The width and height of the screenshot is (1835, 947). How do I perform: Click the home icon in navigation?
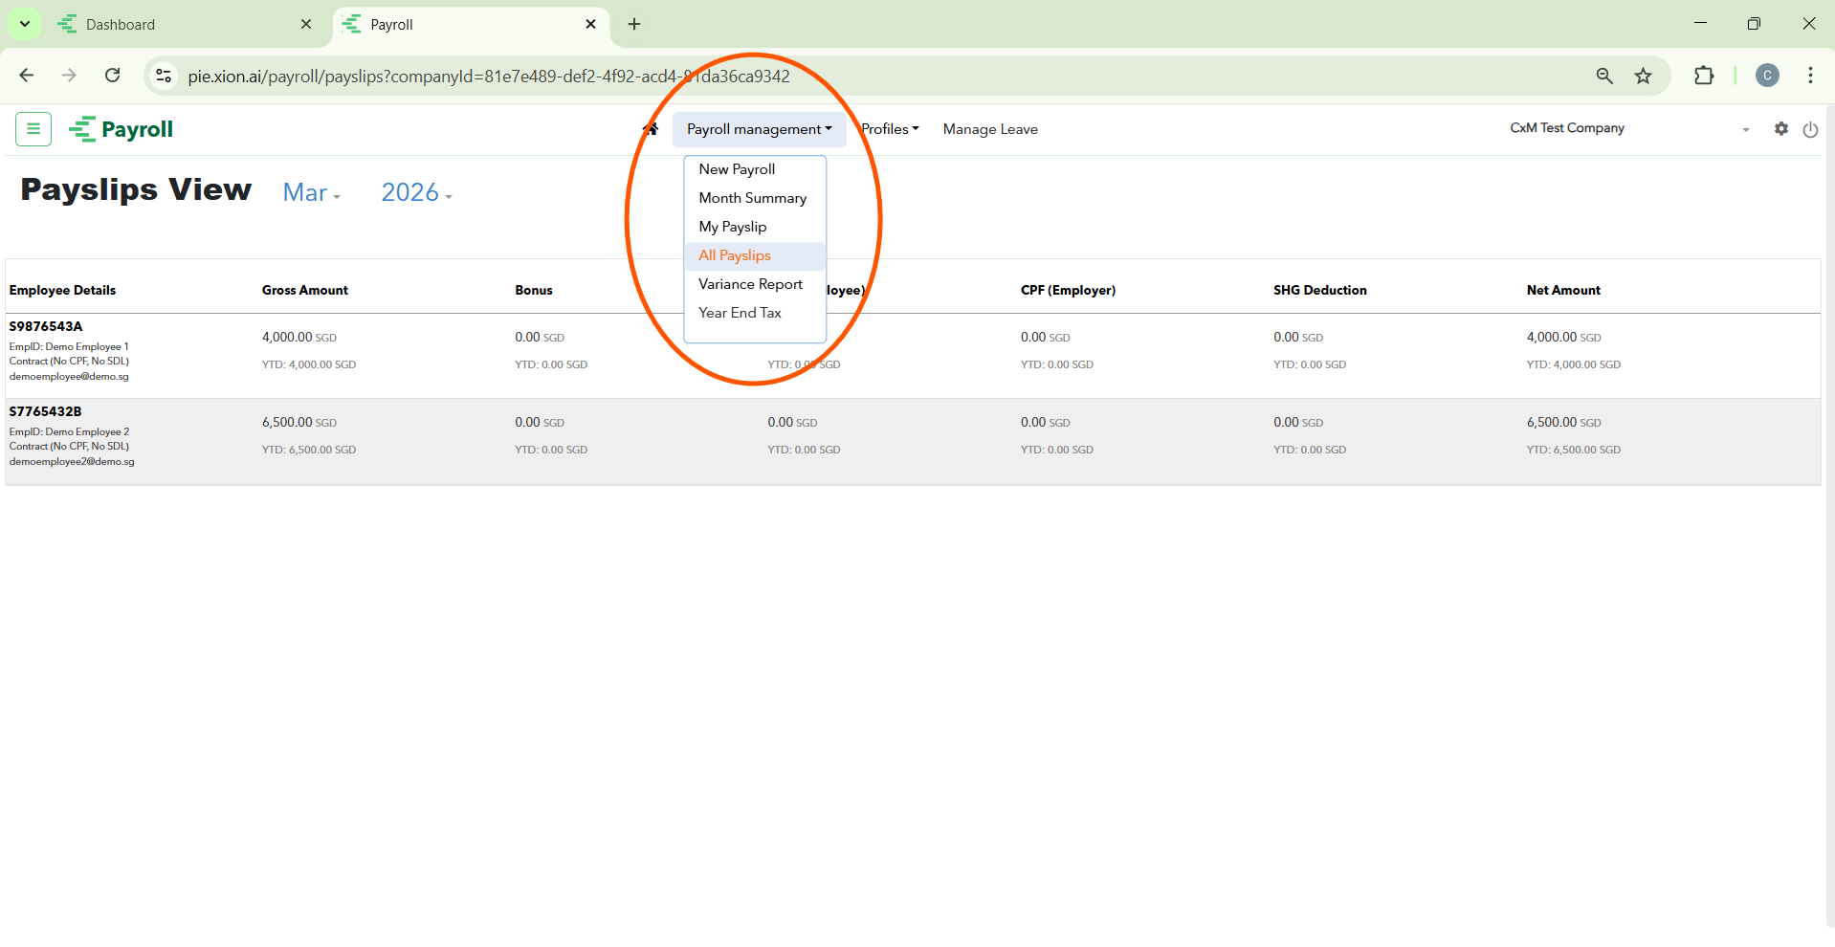[652, 129]
